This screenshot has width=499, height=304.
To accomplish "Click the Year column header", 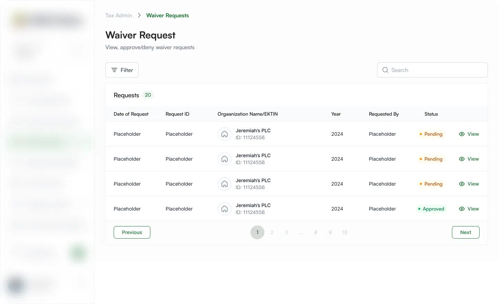I will pyautogui.click(x=336, y=114).
